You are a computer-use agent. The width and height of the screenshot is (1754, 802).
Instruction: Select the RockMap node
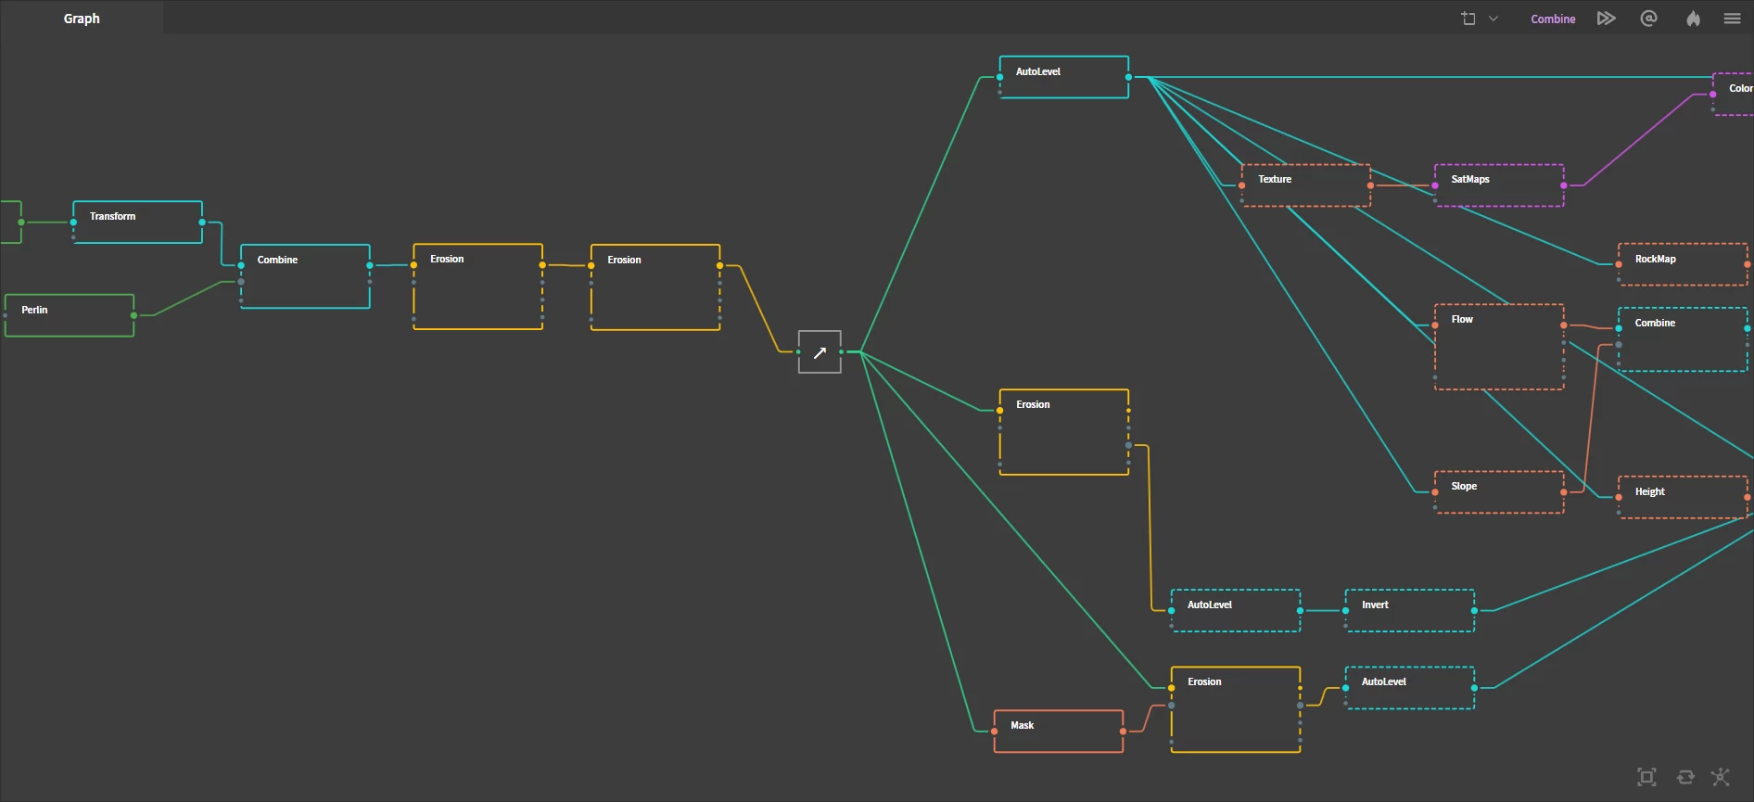[1683, 265]
